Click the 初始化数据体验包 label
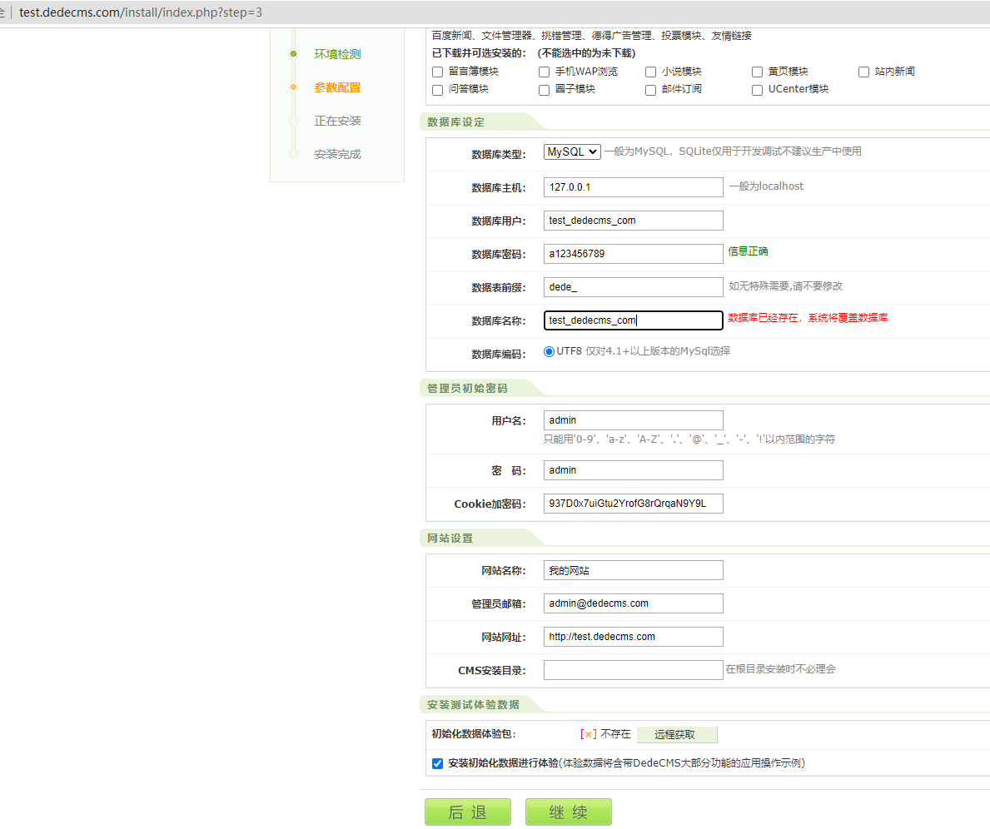The image size is (990, 829). click(474, 734)
